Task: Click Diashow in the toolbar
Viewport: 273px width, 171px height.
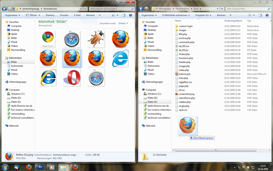Action: coord(50,15)
